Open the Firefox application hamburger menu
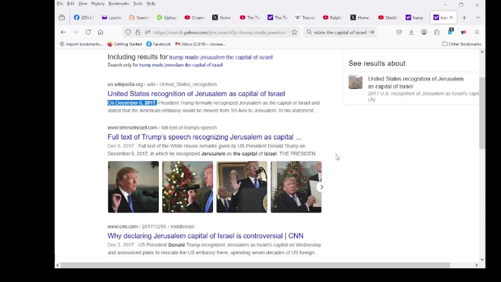The image size is (501, 282). (x=477, y=32)
